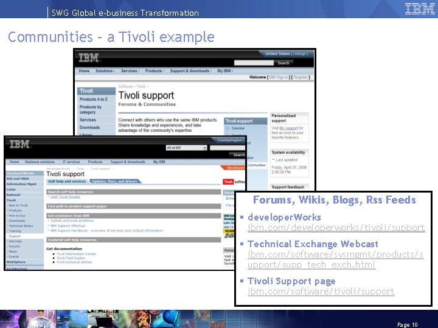Open the 'Tivoli Field Guides' link
This screenshot has width=438, height=328.
point(71,258)
